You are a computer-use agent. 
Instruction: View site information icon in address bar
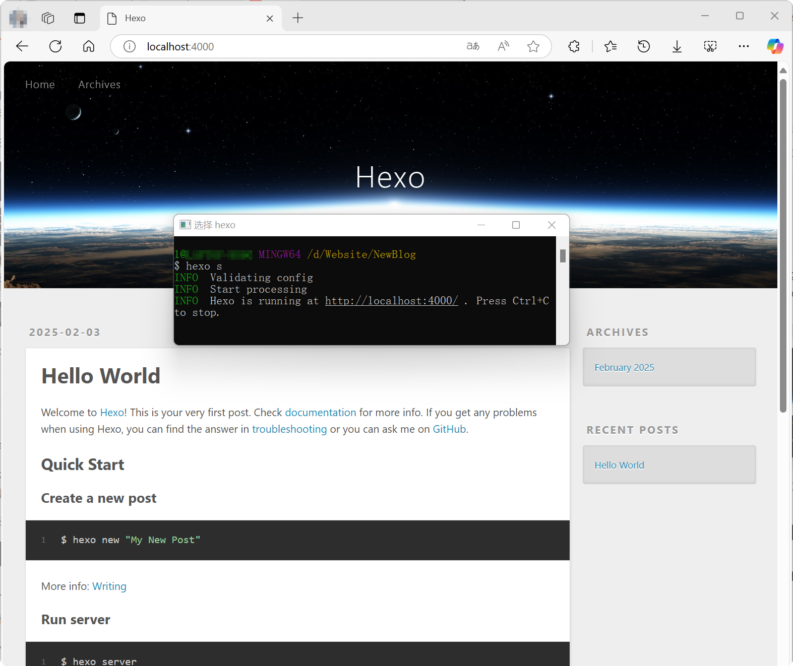pos(130,46)
